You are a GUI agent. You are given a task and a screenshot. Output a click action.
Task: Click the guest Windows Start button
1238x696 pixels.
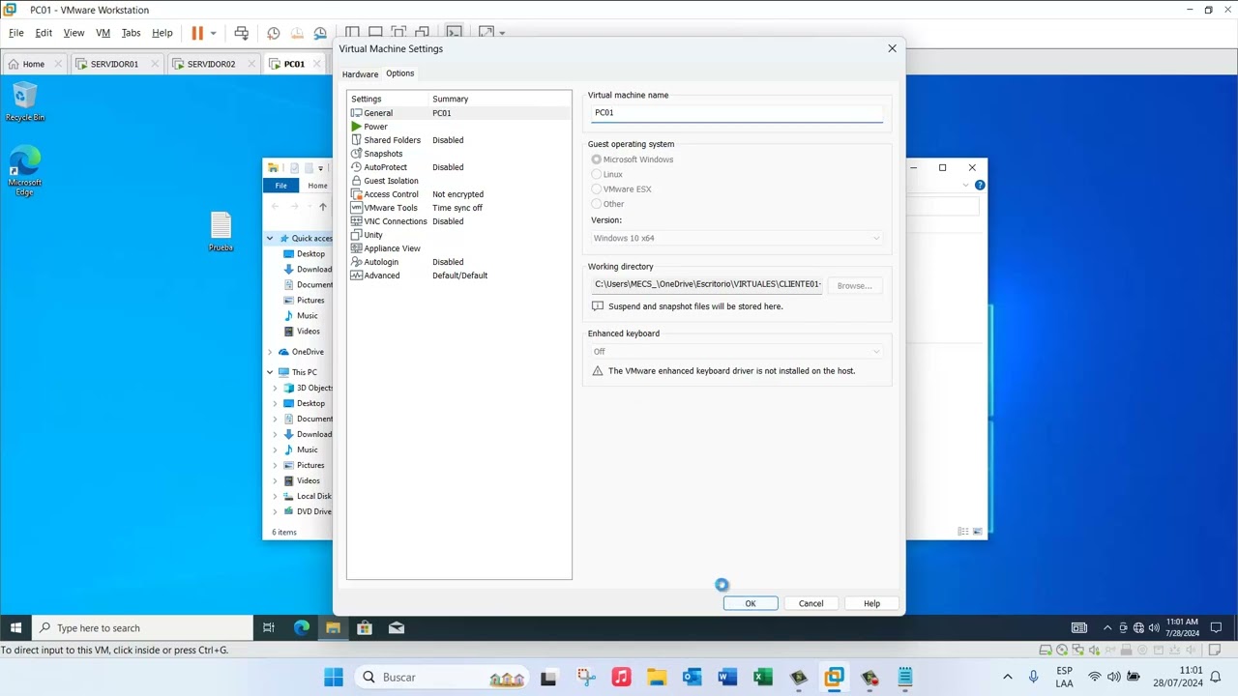tap(15, 628)
